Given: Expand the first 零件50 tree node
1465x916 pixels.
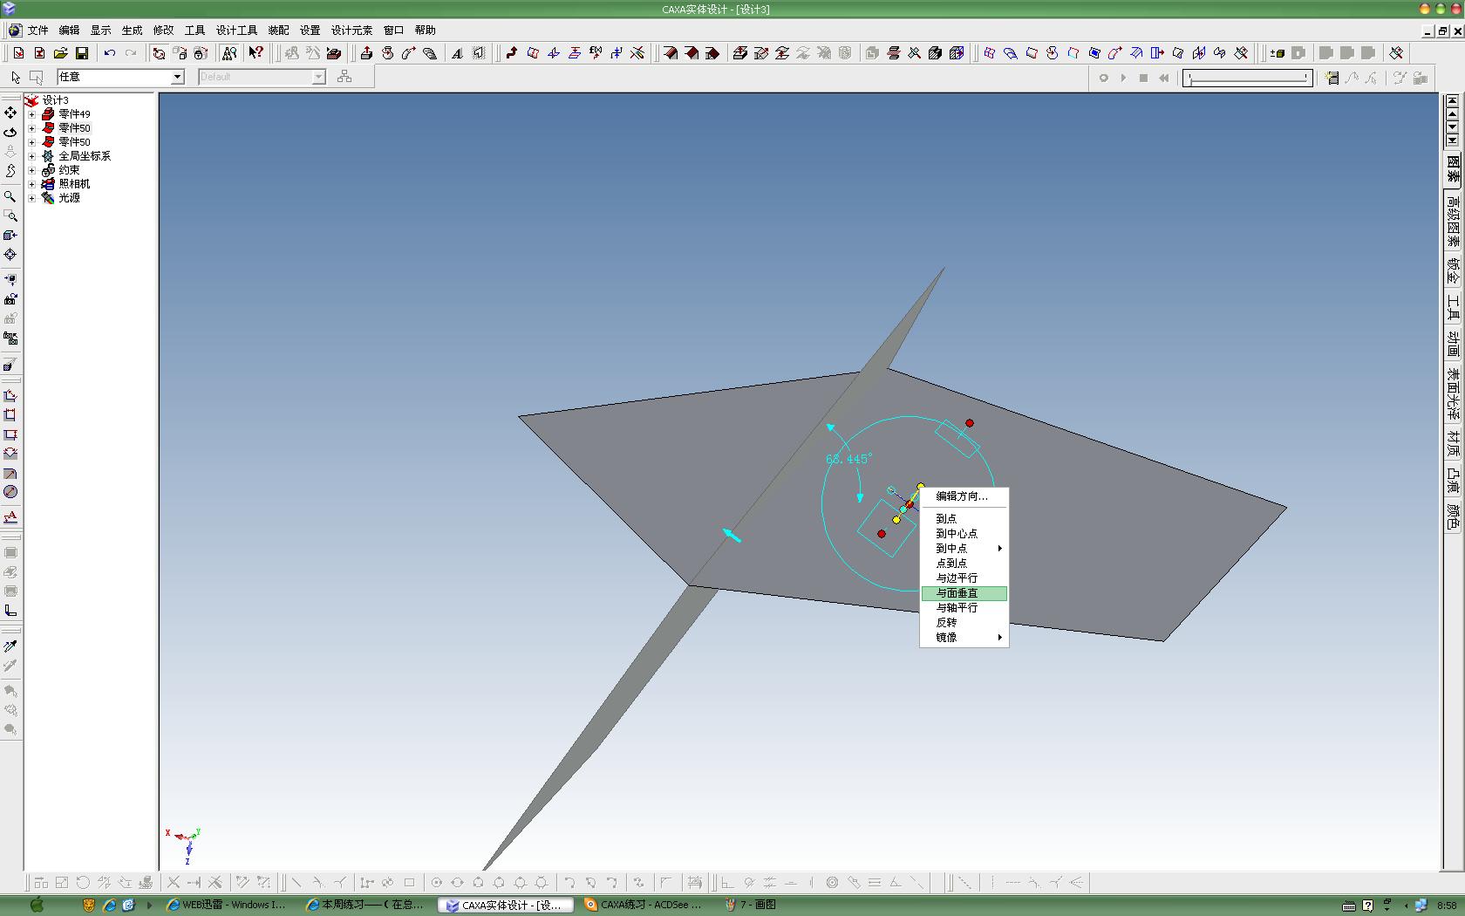Looking at the screenshot, I should click(32, 128).
